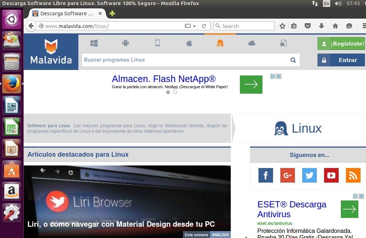The height and width of the screenshot is (238, 366).
Task: Close the NetApp banner ad
Action: pyautogui.click(x=279, y=76)
